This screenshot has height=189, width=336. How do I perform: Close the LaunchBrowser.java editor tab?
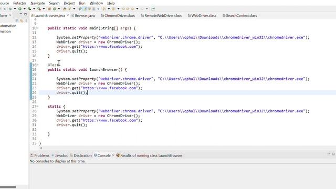pos(68,15)
